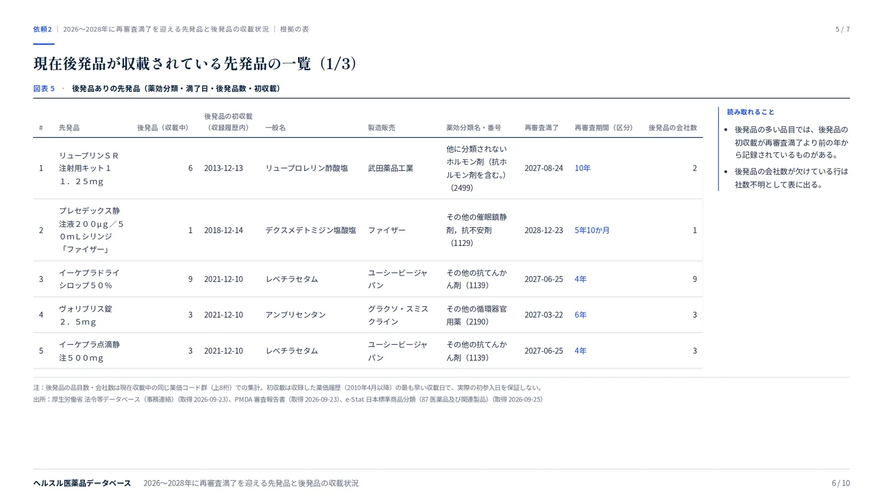The height and width of the screenshot is (497, 883).
Task: Click the footnote starting with 注：後発品の品目数
Action: coord(289,388)
